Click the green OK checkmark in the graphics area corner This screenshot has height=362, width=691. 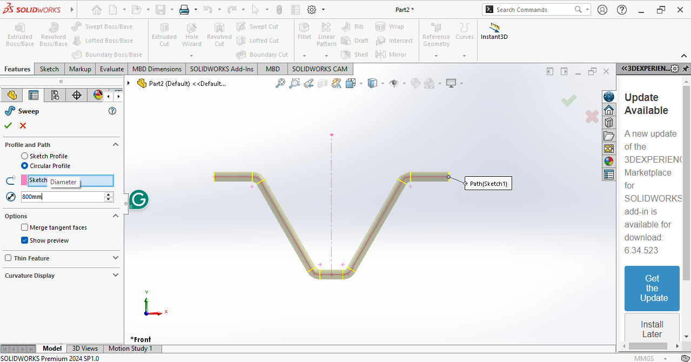point(568,100)
